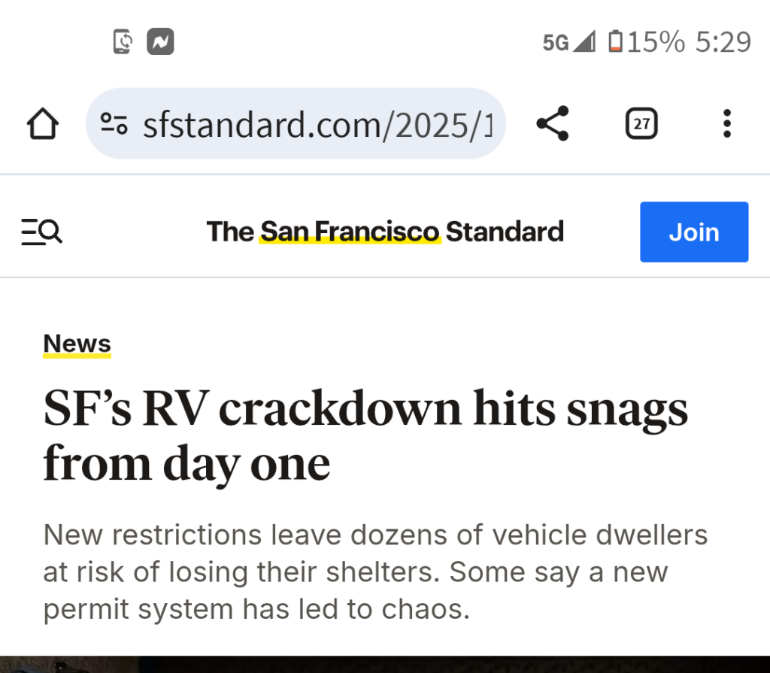Viewport: 770px width, 673px height.
Task: Focus the sfstandard.com address bar
Action: pyautogui.click(x=316, y=124)
